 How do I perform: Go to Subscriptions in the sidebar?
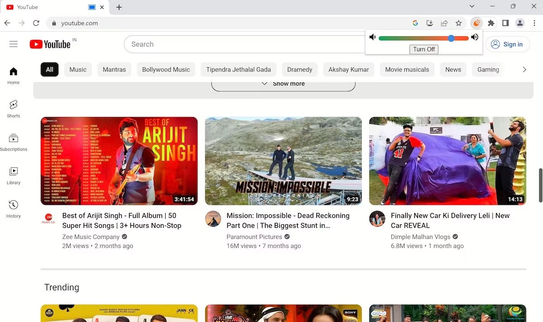click(14, 142)
